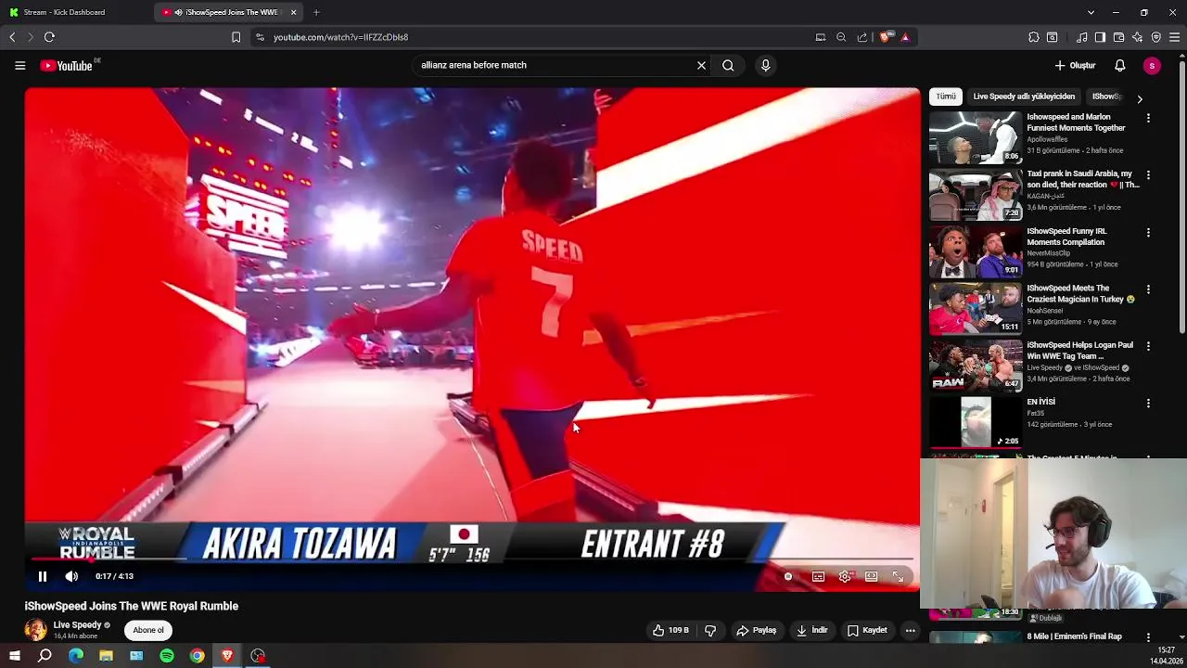Like the video with thumbs up 109 B
The image size is (1187, 668).
[x=670, y=630]
